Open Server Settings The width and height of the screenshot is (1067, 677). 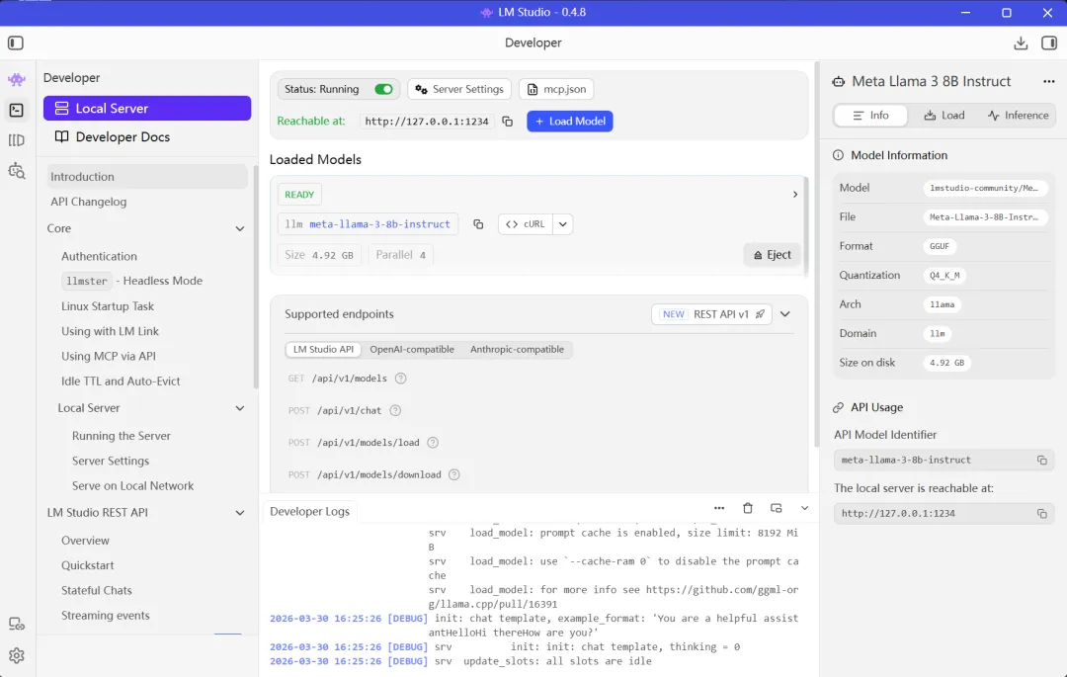pos(459,89)
